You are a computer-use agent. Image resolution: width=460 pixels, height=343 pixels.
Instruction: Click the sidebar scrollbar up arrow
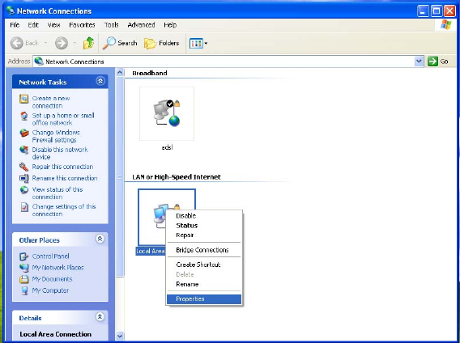click(x=120, y=72)
